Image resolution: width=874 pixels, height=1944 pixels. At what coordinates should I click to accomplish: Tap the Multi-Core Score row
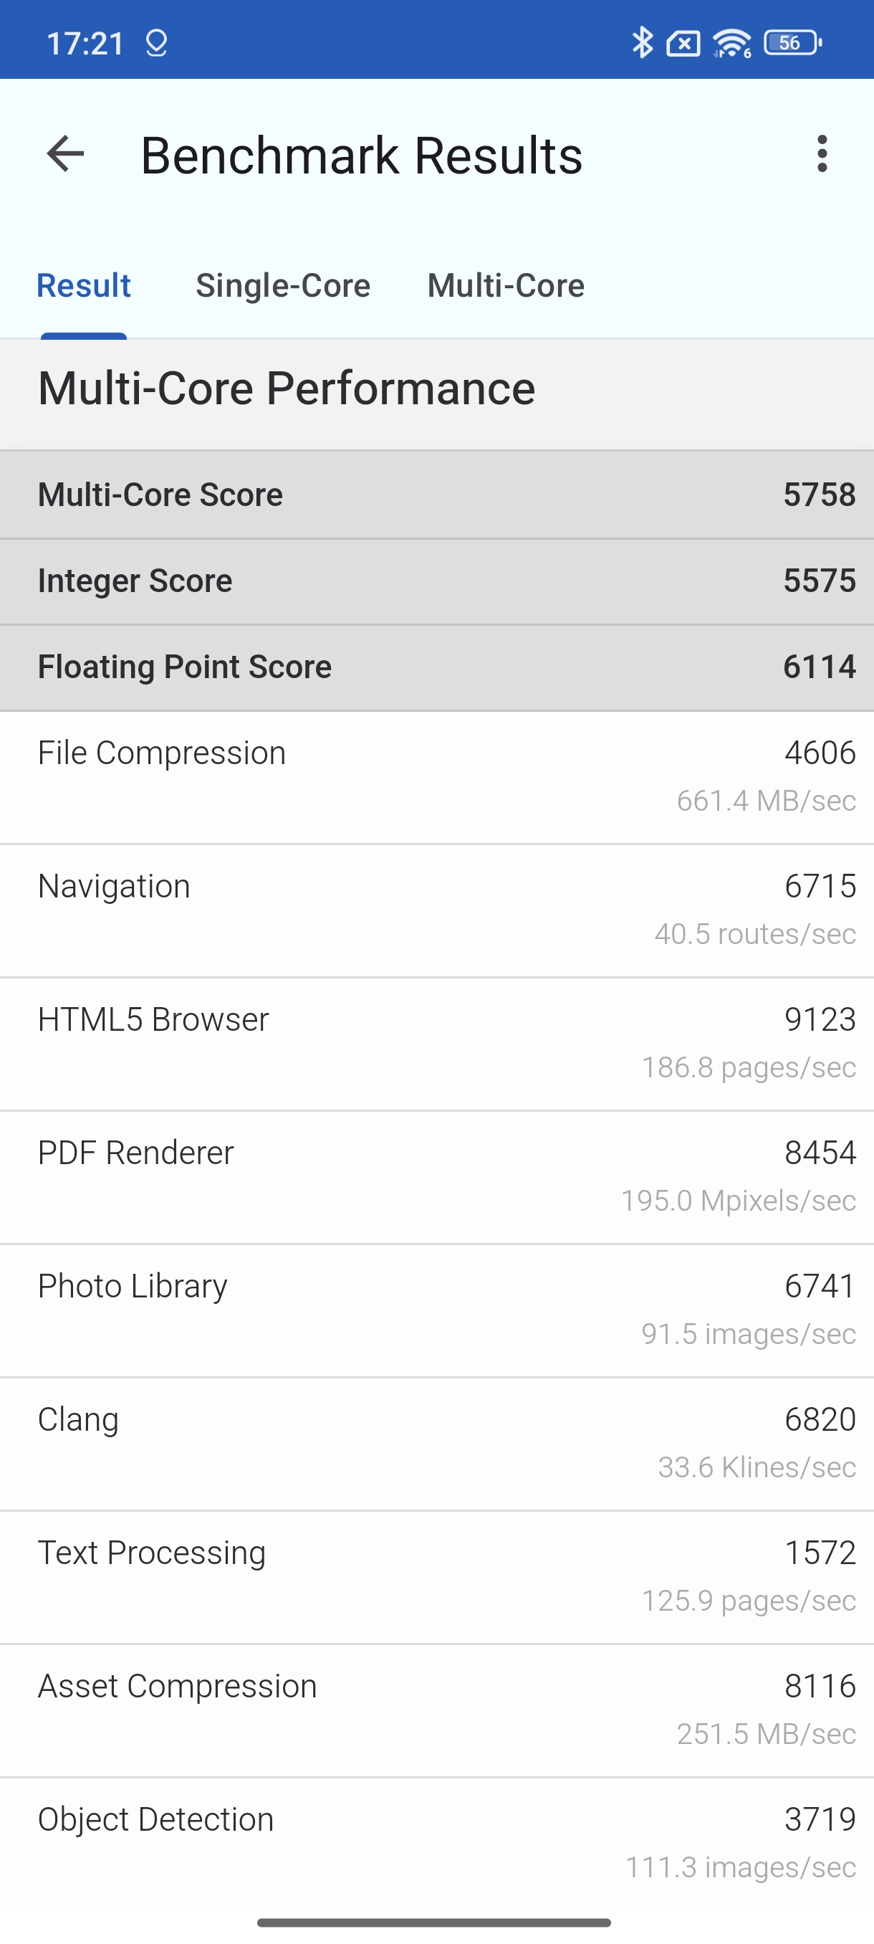click(x=438, y=495)
